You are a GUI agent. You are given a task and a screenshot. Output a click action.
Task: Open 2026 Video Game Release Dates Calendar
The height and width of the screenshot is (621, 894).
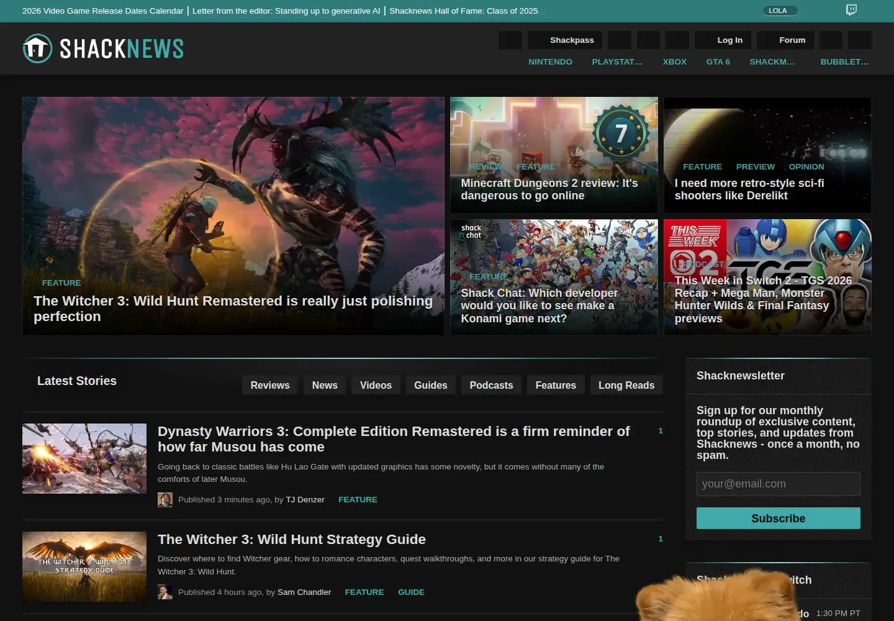tap(103, 11)
